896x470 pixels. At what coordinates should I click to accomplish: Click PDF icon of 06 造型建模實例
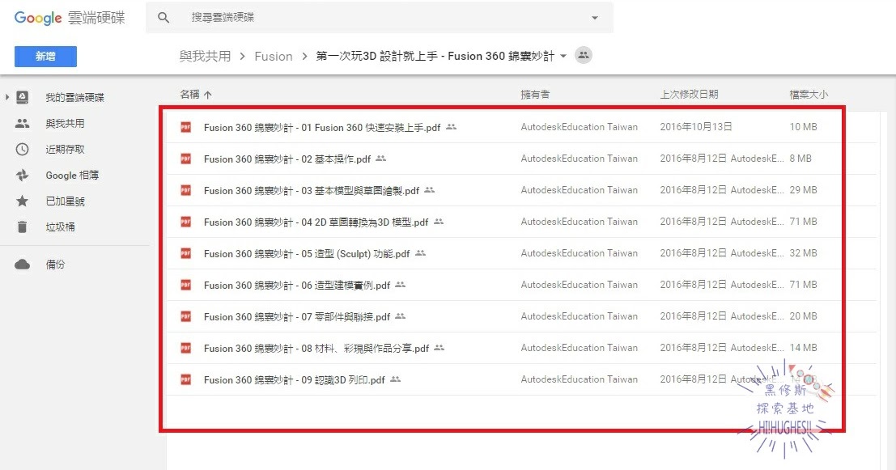pos(185,285)
